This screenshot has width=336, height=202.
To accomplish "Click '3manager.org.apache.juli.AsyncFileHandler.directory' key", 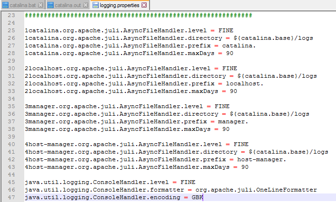I will [x=121, y=114].
